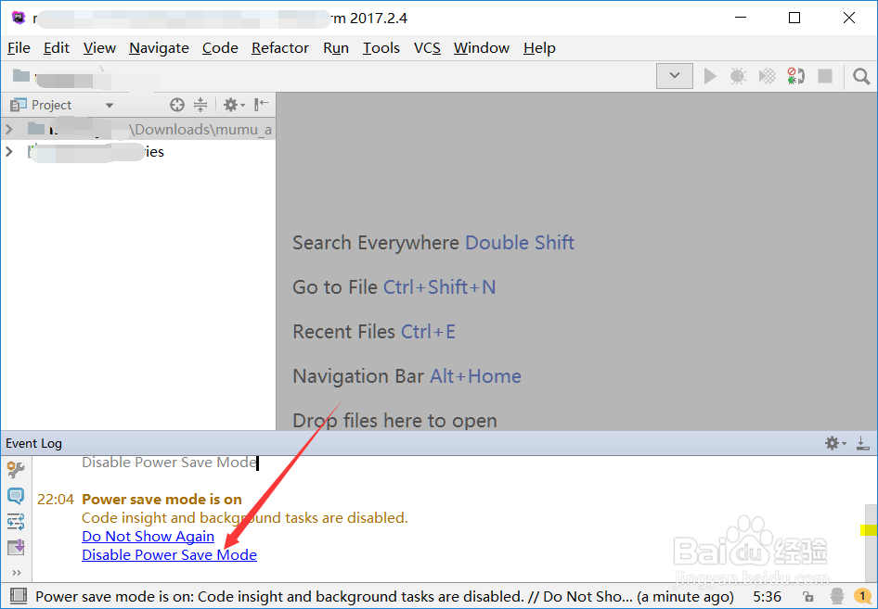The width and height of the screenshot is (878, 609).
Task: Open the File menu
Action: 19,48
